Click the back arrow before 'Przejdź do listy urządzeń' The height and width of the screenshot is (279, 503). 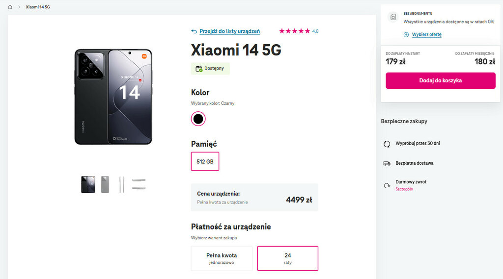tap(194, 31)
